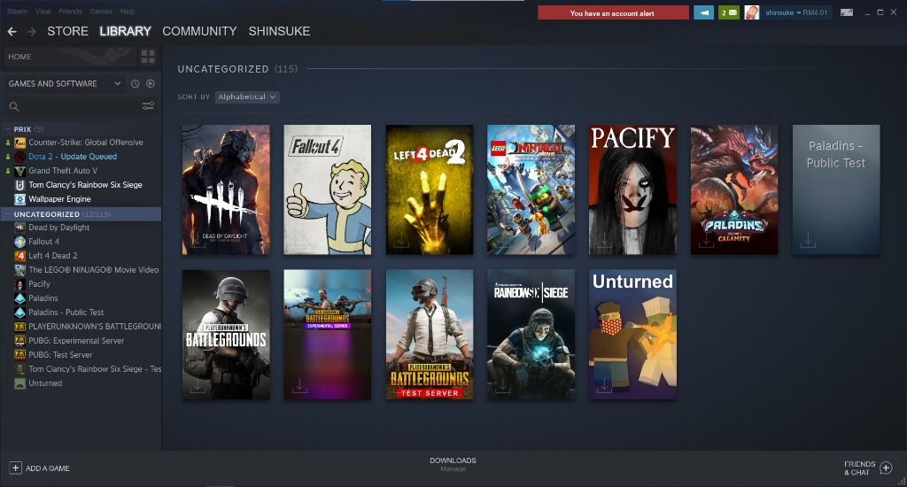This screenshot has width=907, height=487.
Task: Open Pacify cover art
Action: (x=632, y=189)
